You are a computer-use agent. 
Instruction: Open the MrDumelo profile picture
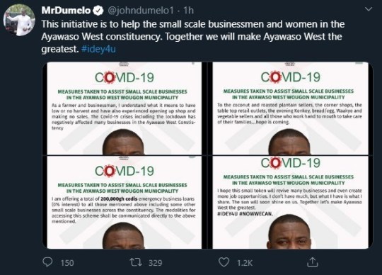coord(19,20)
